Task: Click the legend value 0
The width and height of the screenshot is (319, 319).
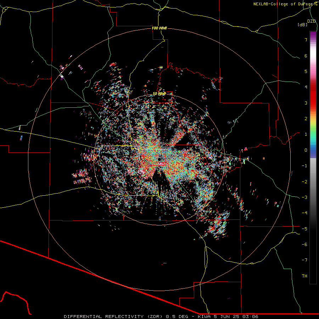Action: [x=306, y=150]
